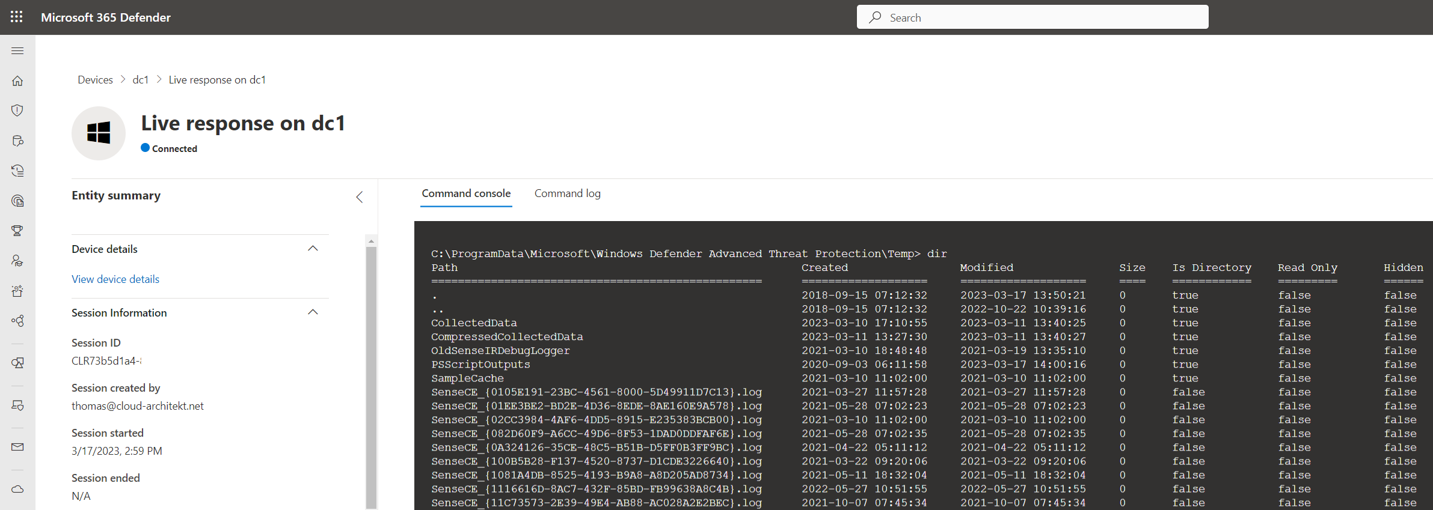The height and width of the screenshot is (510, 1433).
Task: Click SenseCE_{100B5B28-F137...} log file
Action: coord(597,461)
